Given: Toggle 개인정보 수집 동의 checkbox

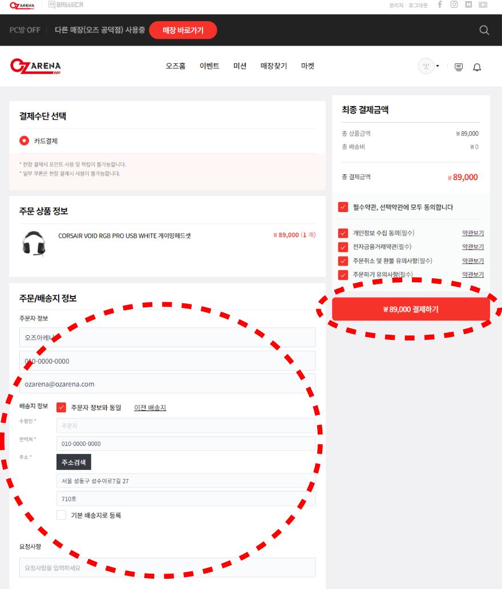Looking at the screenshot, I should 343,233.
